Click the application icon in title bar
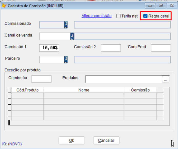178x149 pixels. pos(4,6)
